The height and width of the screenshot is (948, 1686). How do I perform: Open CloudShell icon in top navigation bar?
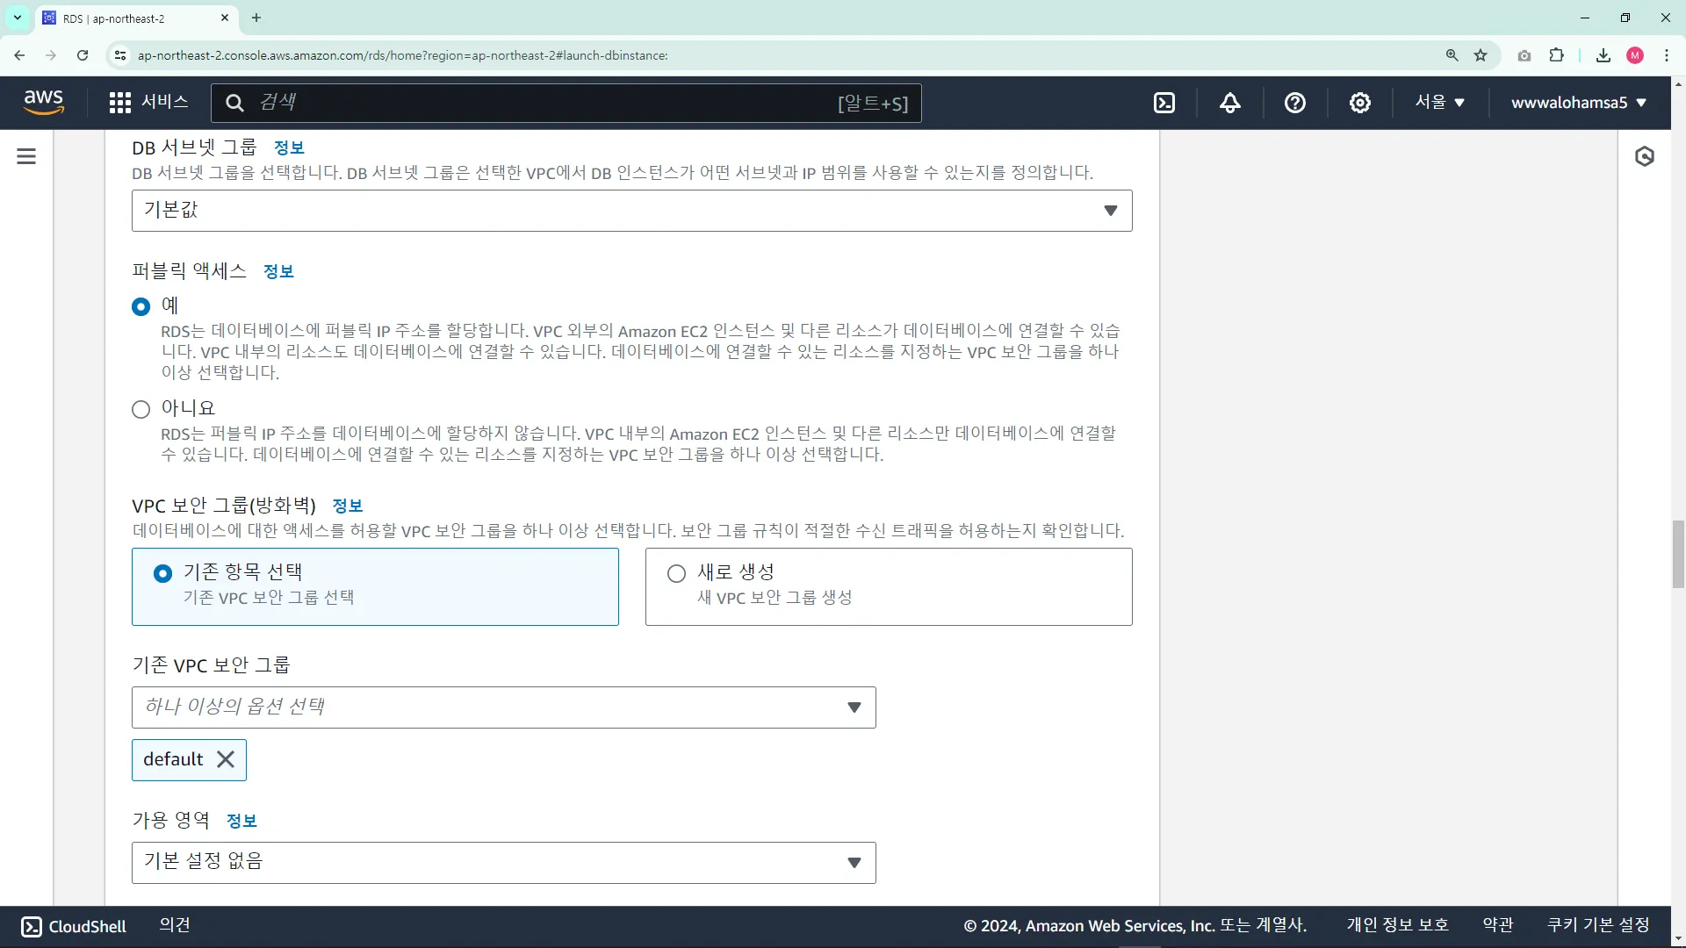(1164, 103)
